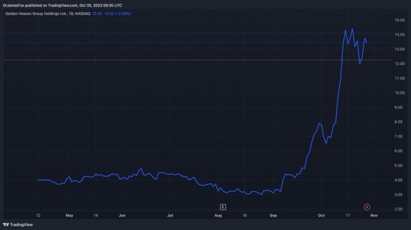Click the −0.32 (−2.29%) change value
Viewport: 411px width, 230px height.
[118, 14]
